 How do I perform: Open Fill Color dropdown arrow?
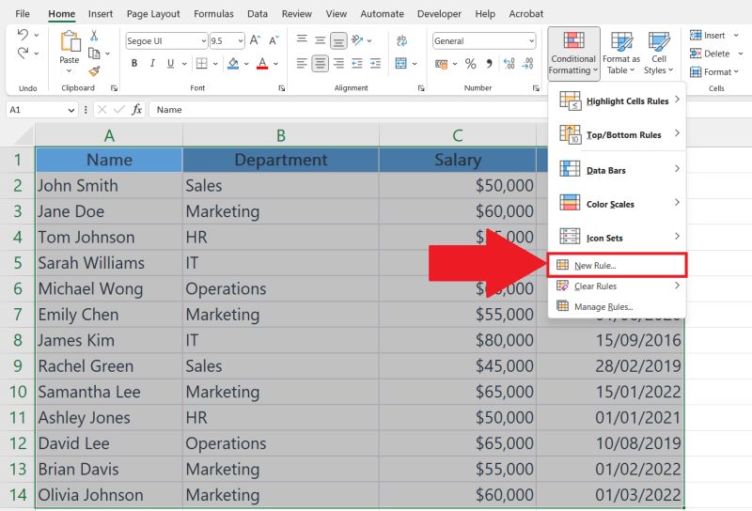point(246,64)
